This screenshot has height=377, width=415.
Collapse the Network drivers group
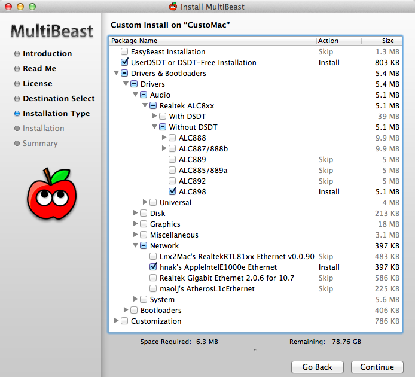tap(135, 245)
